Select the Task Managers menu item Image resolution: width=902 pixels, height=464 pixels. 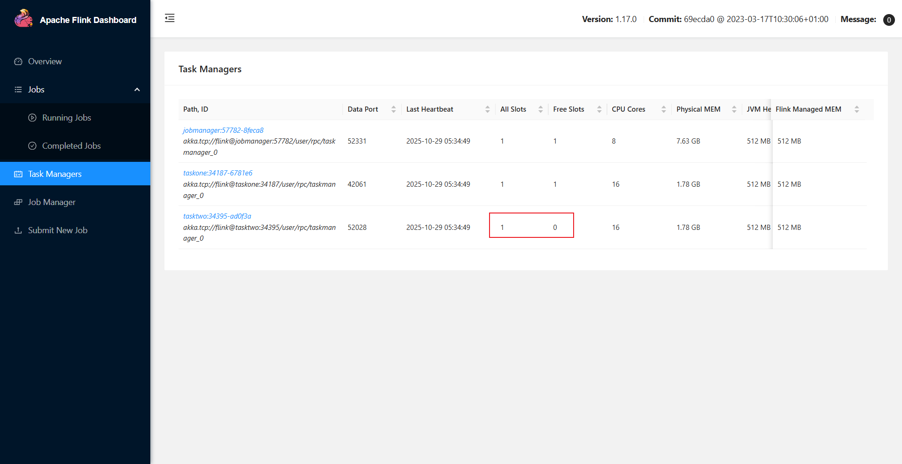75,174
